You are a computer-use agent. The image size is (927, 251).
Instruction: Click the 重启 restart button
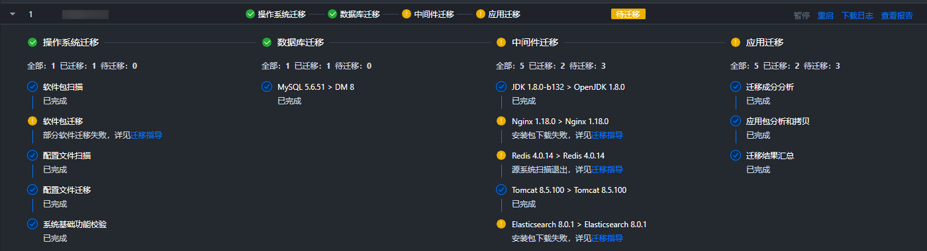coord(826,16)
